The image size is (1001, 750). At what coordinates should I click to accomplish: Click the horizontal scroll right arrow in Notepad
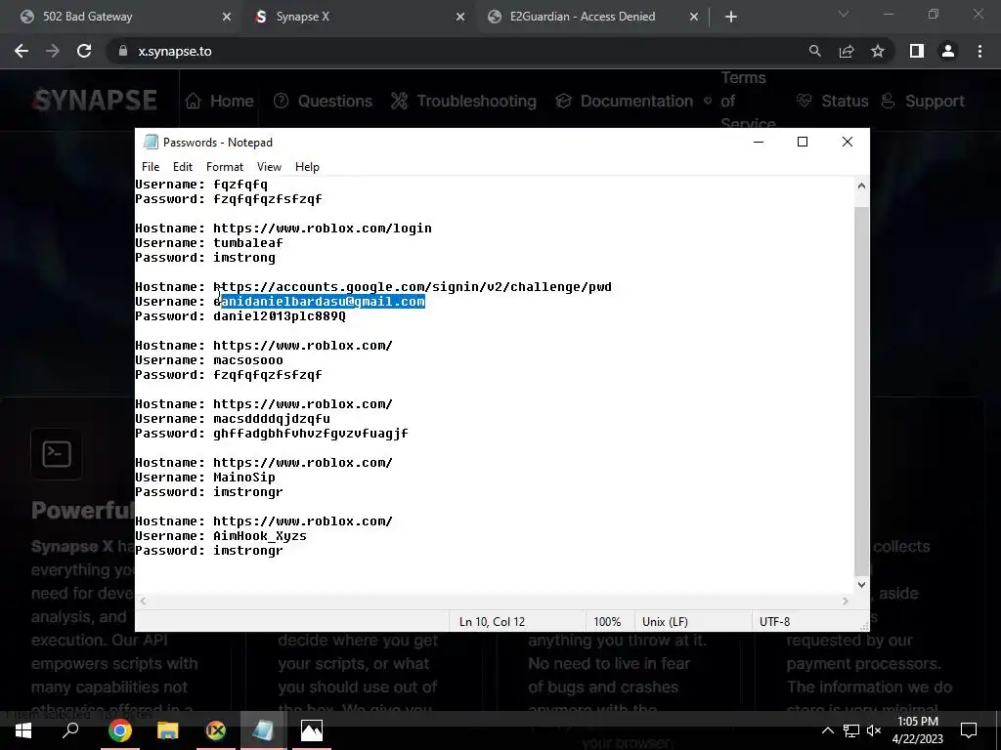tap(846, 601)
